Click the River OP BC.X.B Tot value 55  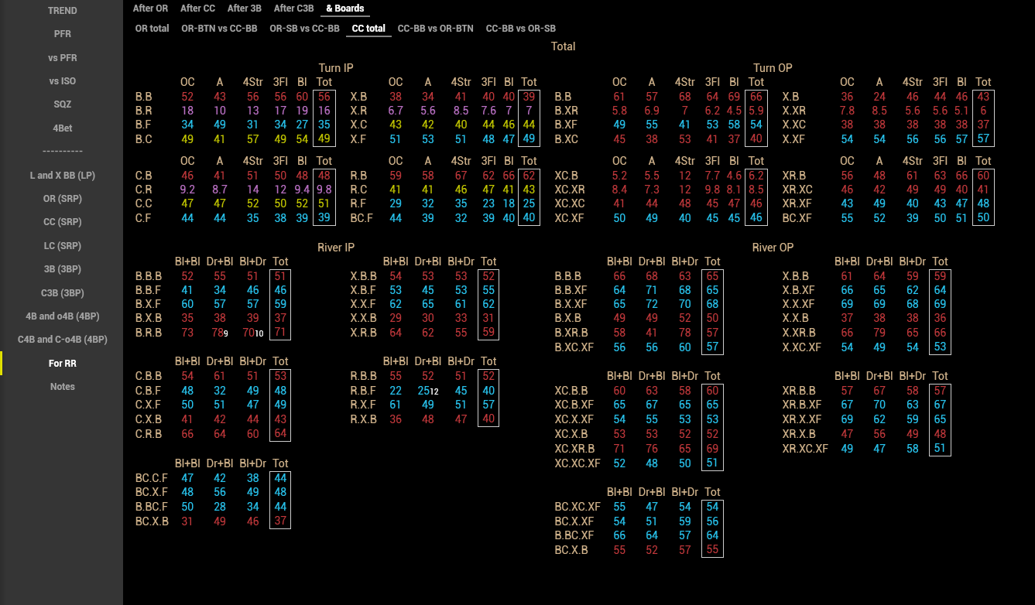pyautogui.click(x=712, y=550)
